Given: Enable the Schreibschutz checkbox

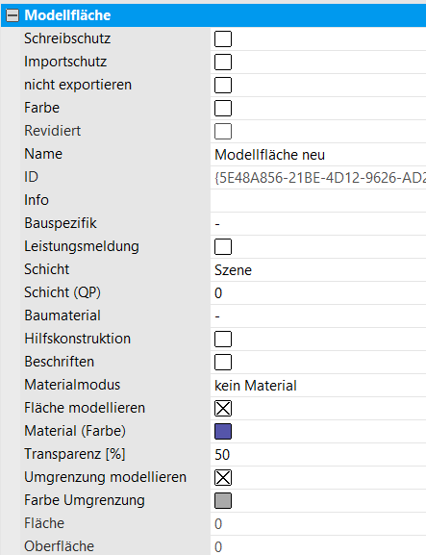Looking at the screenshot, I should [x=223, y=38].
